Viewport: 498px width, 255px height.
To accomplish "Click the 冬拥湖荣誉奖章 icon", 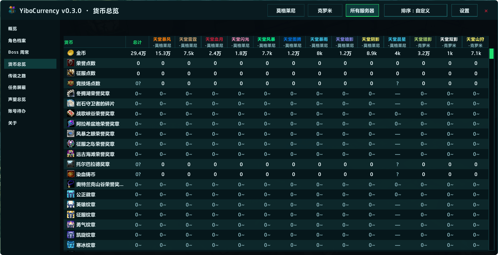I will tap(70, 93).
